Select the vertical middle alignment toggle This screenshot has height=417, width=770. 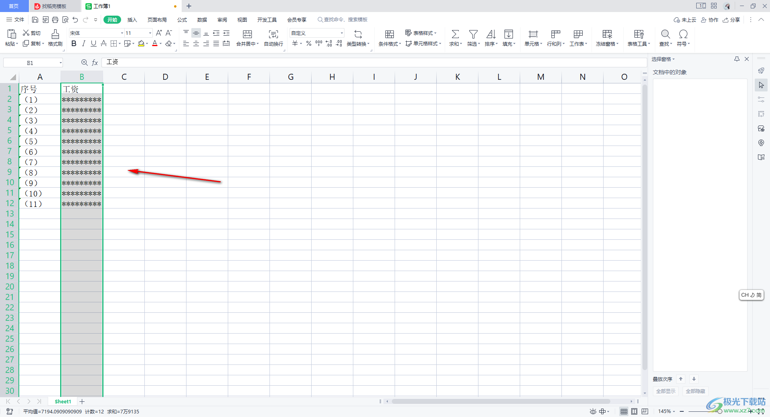(196, 33)
